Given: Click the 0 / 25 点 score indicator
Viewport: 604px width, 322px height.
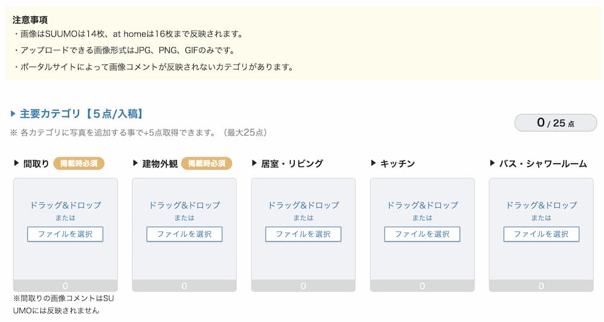Looking at the screenshot, I should tap(555, 123).
